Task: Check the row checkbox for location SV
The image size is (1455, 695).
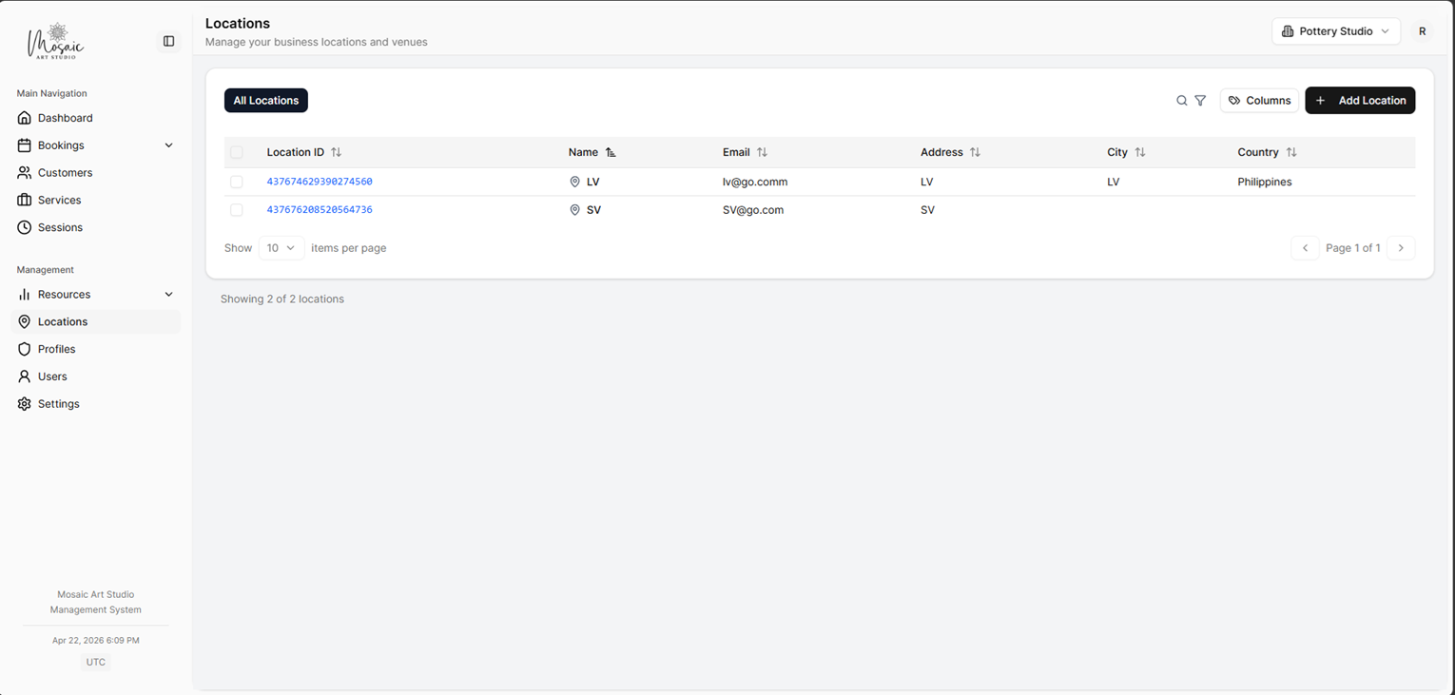Action: pos(236,209)
